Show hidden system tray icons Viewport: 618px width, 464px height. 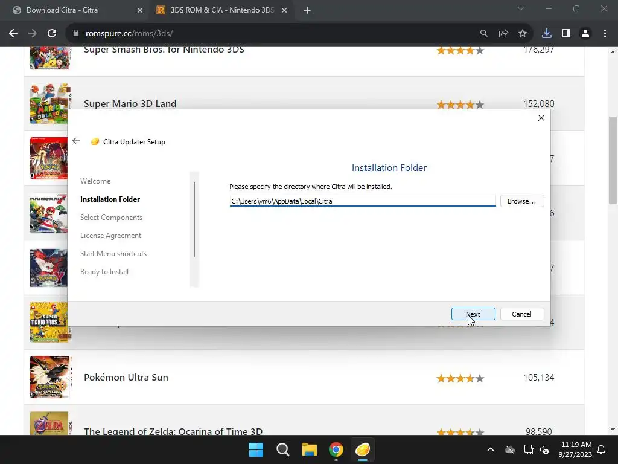point(490,449)
